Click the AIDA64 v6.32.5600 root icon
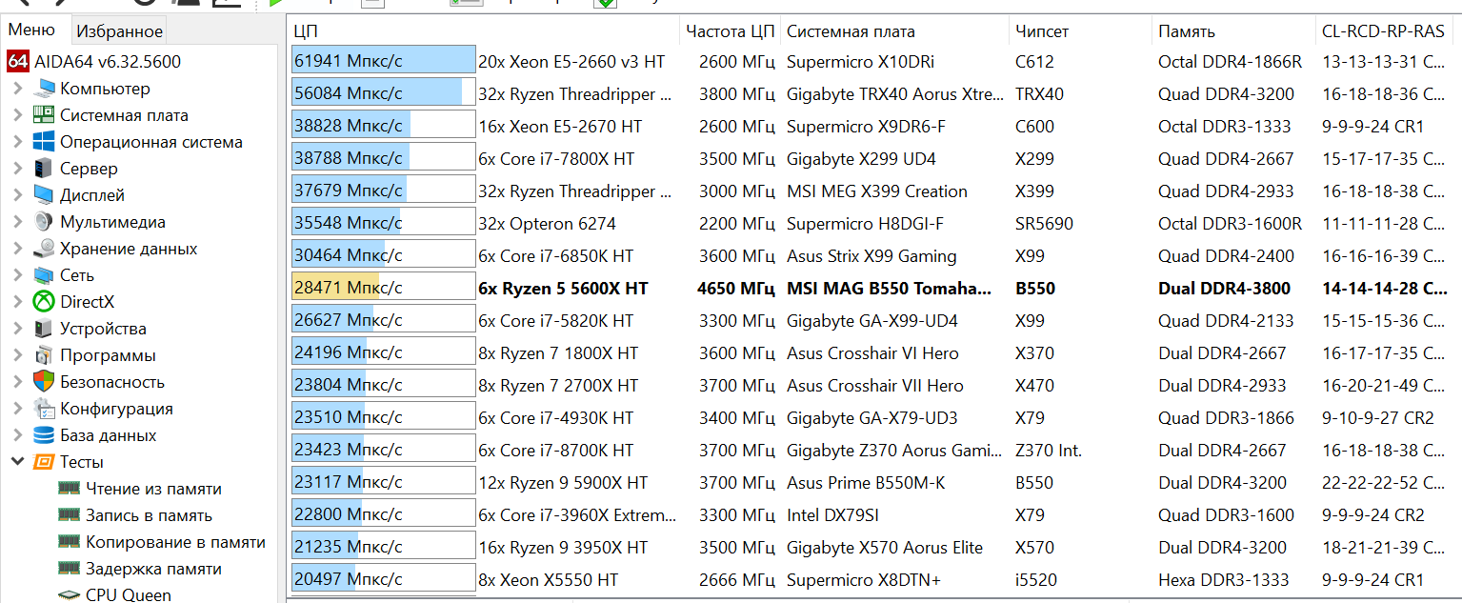The height and width of the screenshot is (603, 1462). (x=18, y=62)
